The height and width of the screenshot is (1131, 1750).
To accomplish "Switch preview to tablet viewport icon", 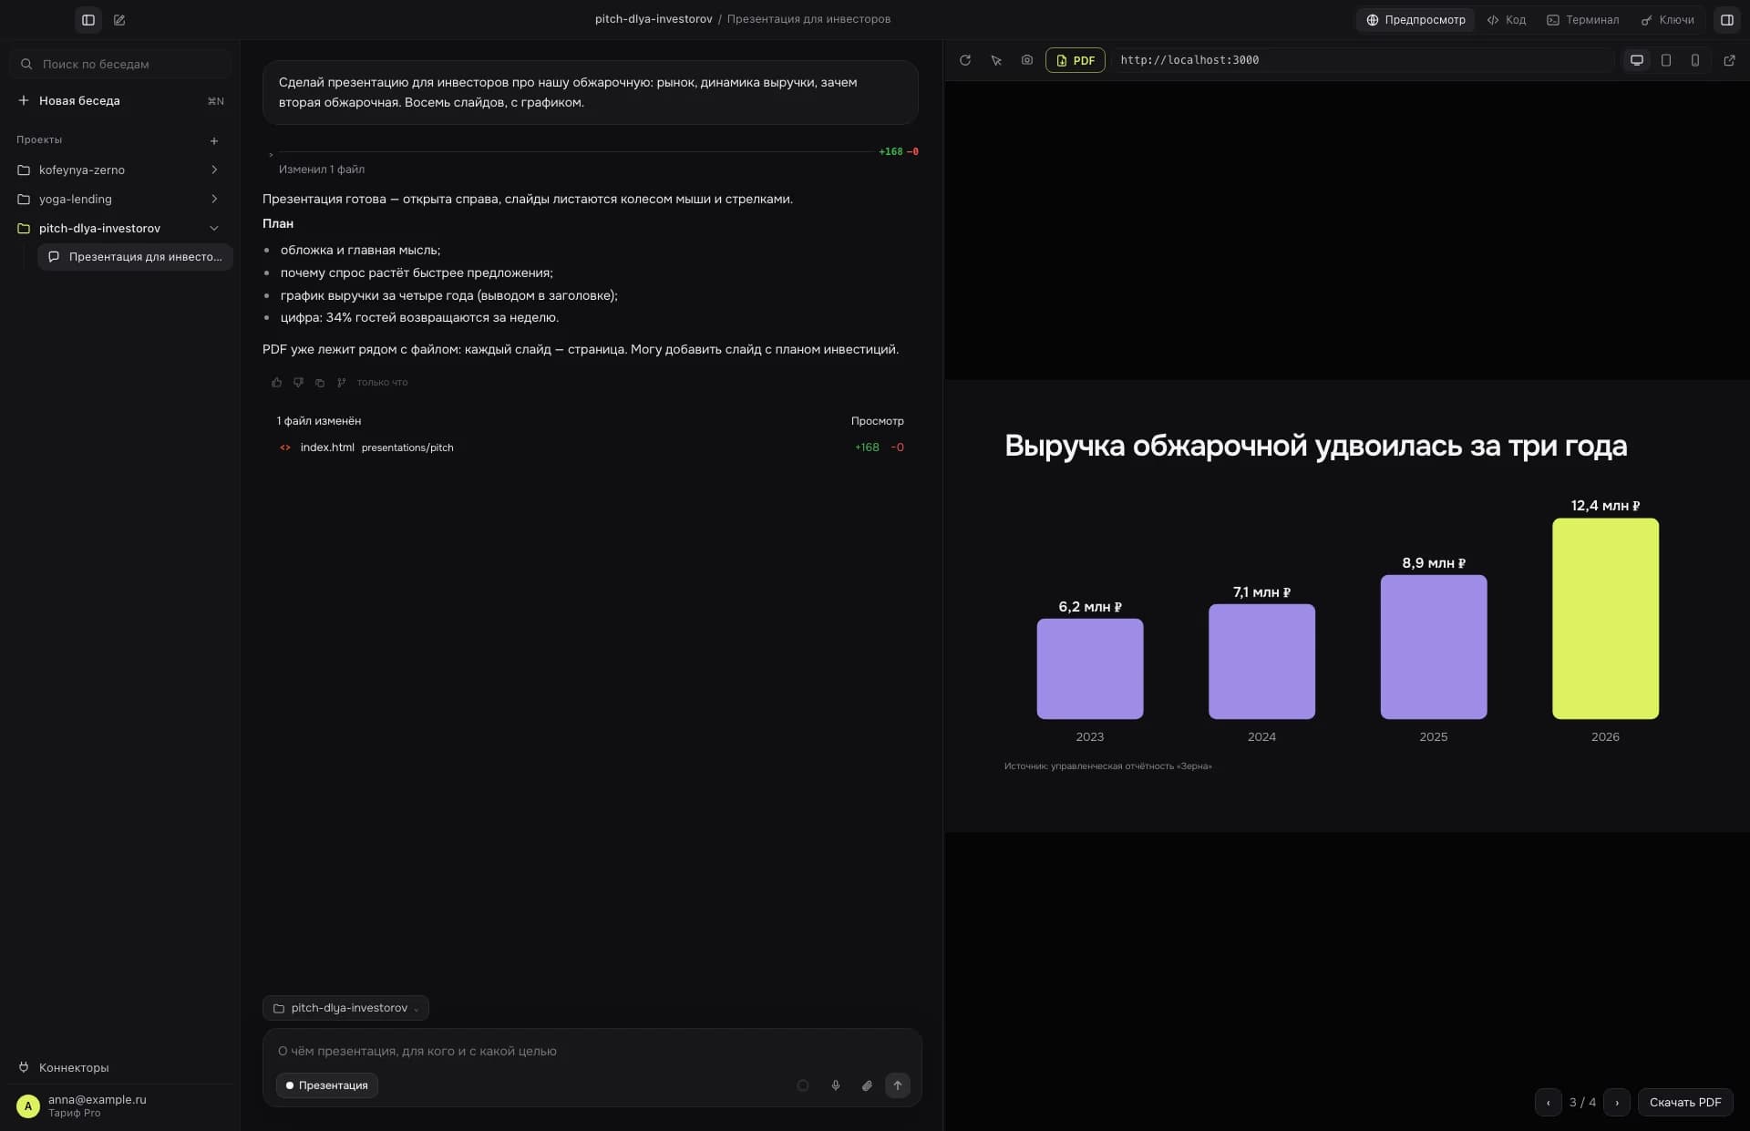I will tap(1666, 60).
